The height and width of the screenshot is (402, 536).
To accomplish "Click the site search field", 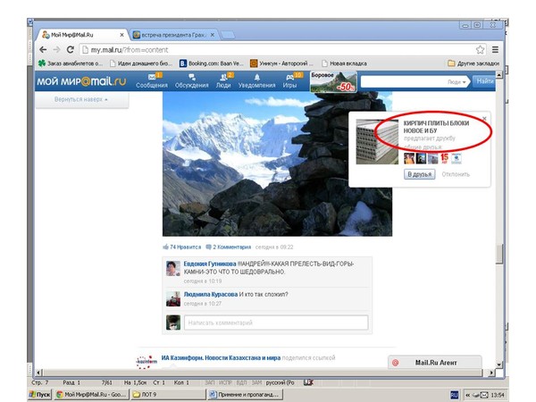I will pyautogui.click(x=404, y=82).
